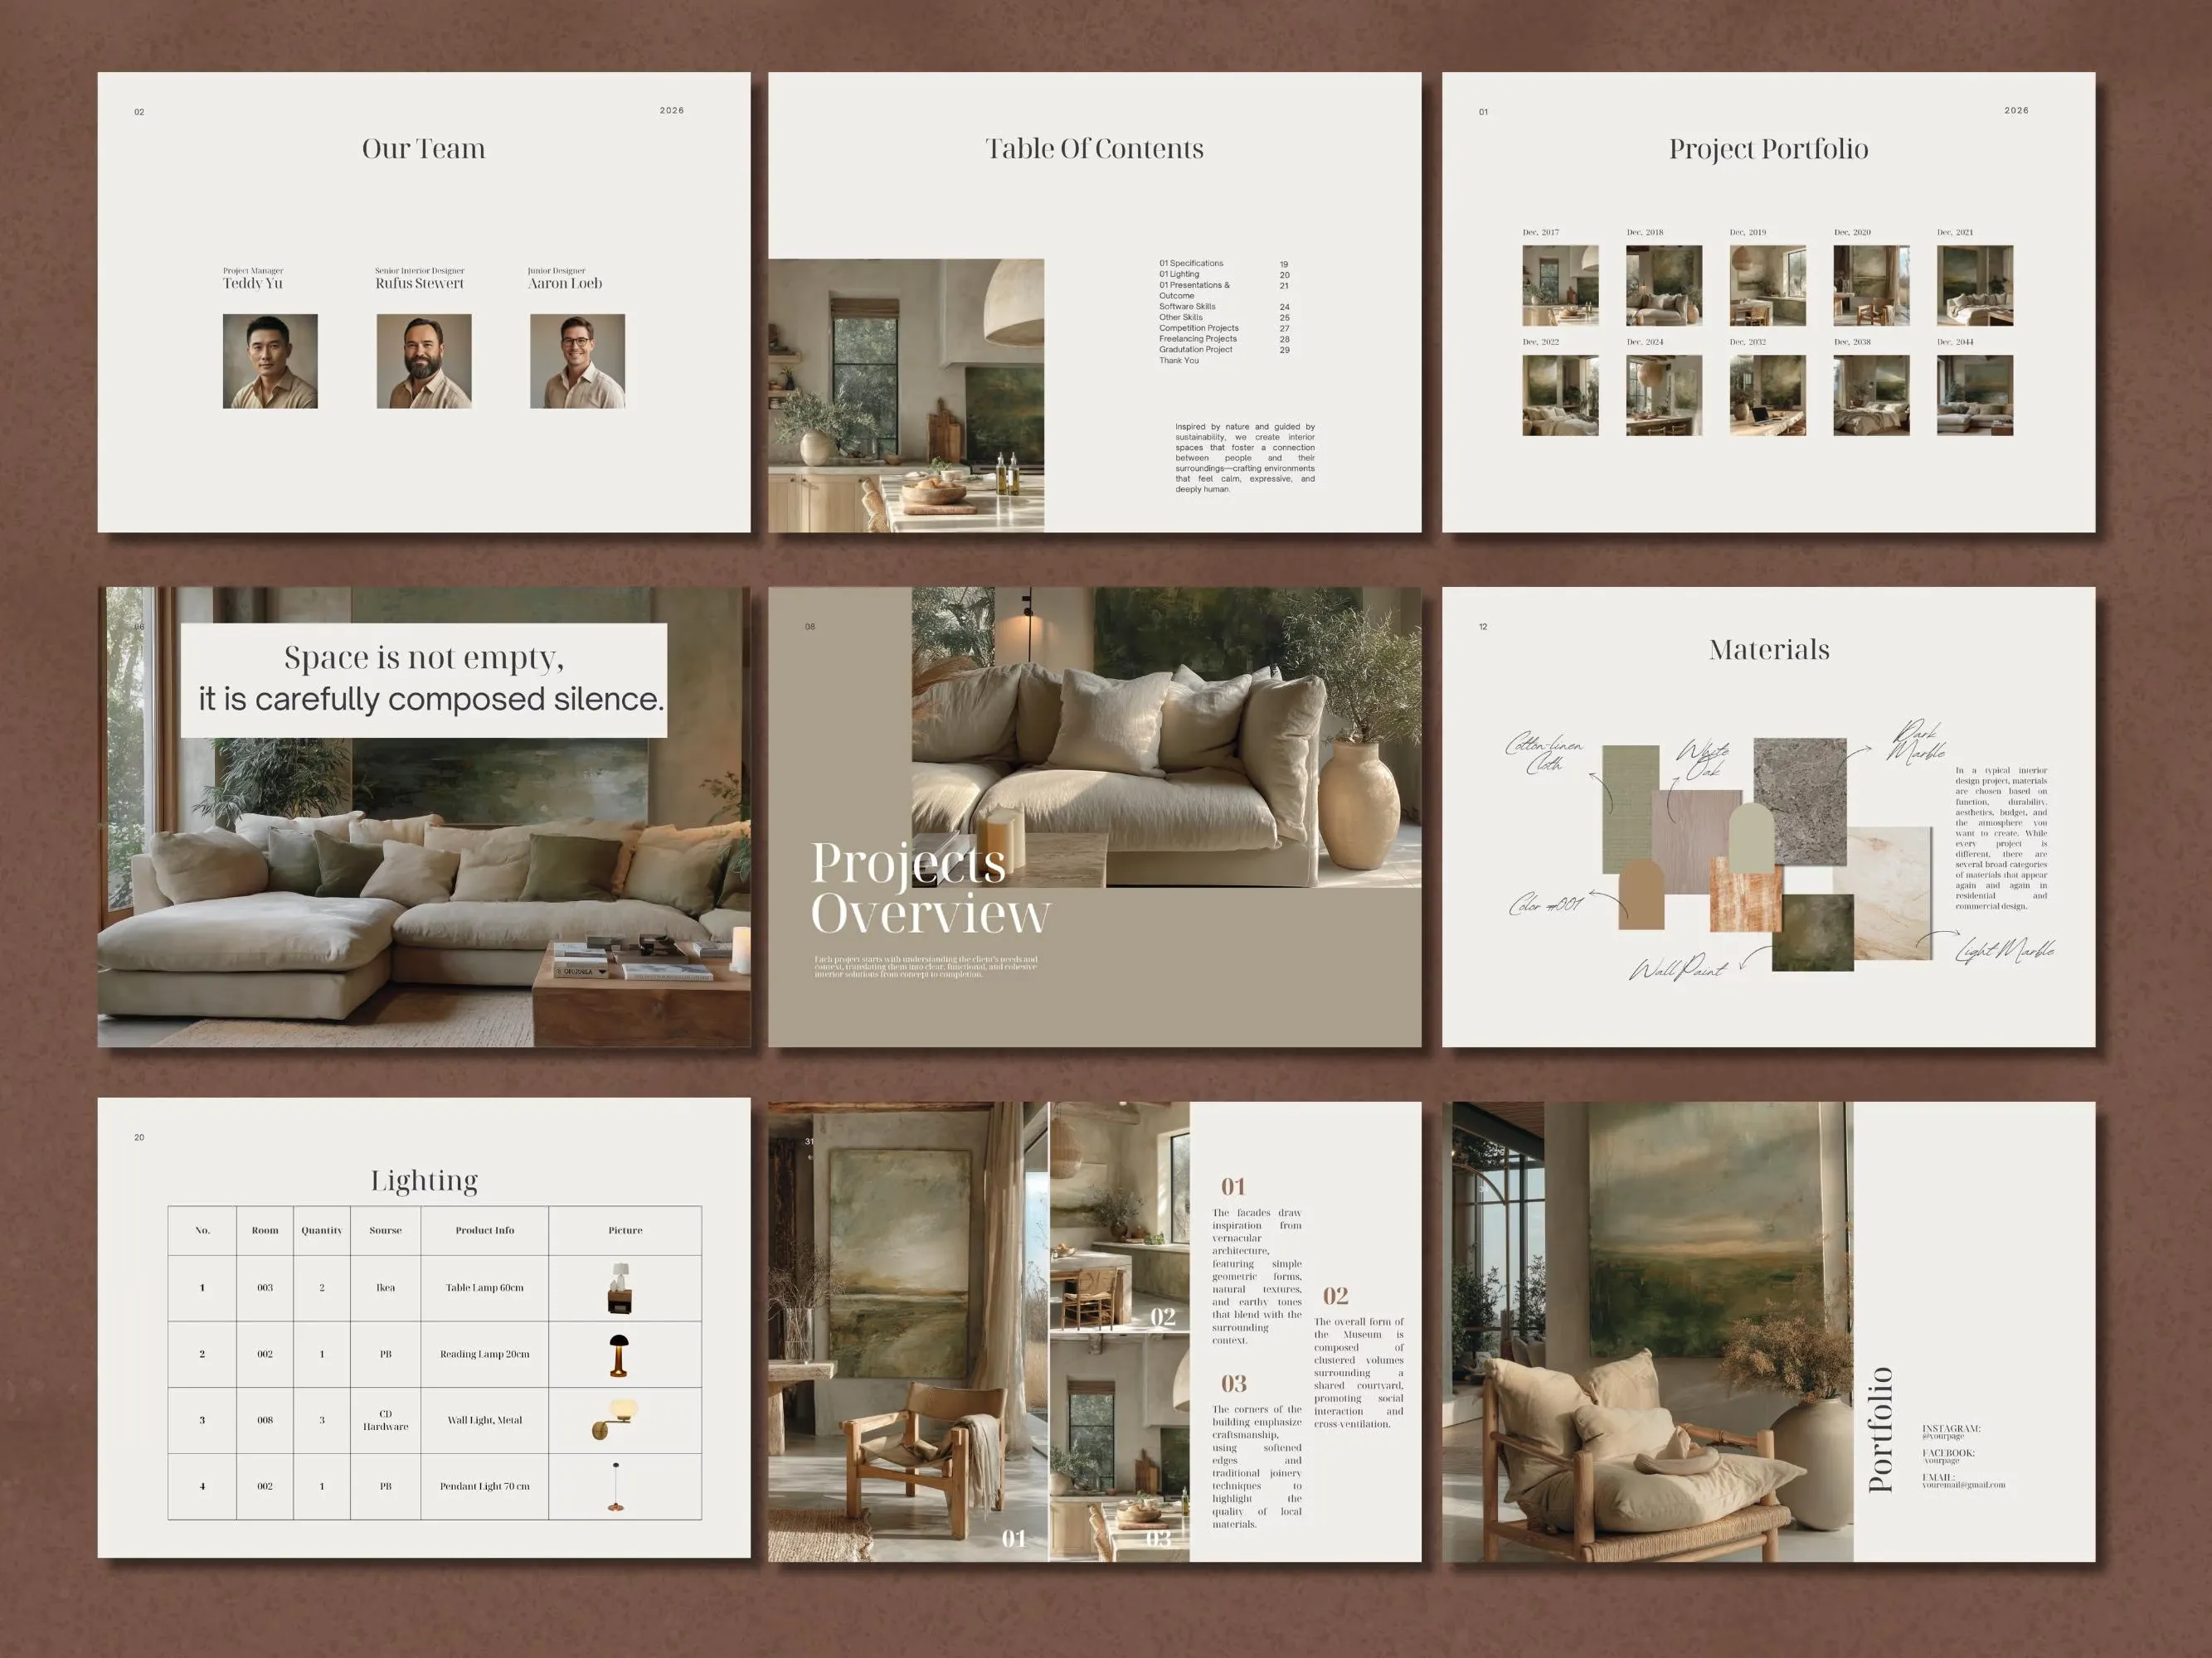The width and height of the screenshot is (2212, 1658).
Task: Click the 'Projects Overview' title text
Action: click(930, 888)
